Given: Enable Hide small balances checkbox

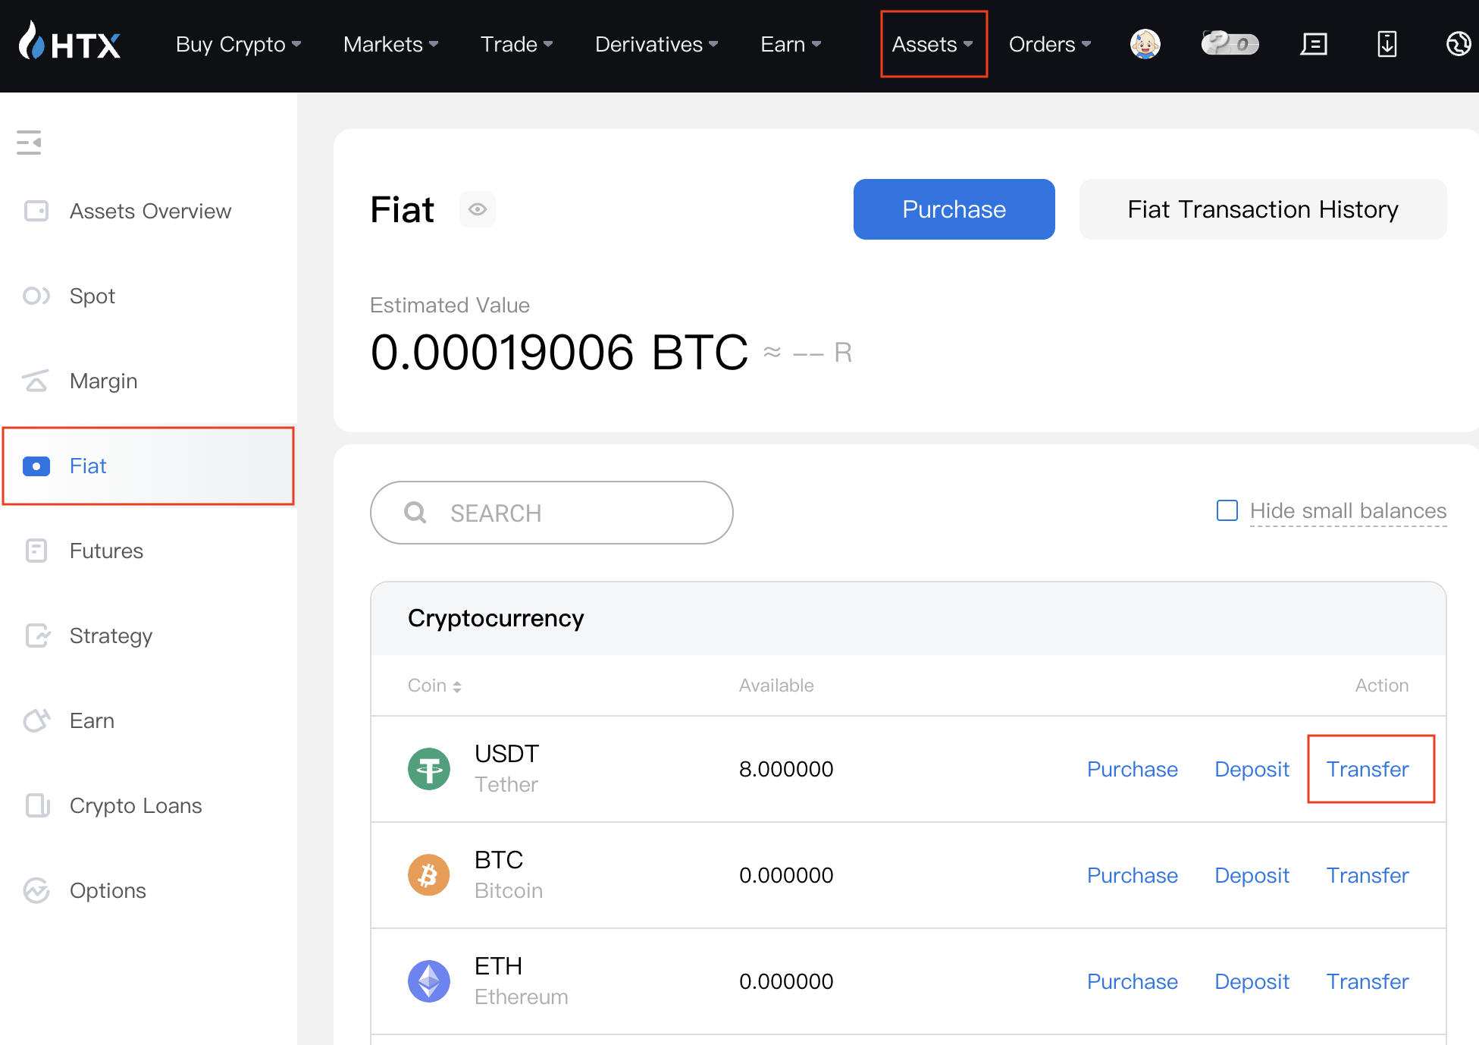Looking at the screenshot, I should tap(1227, 510).
